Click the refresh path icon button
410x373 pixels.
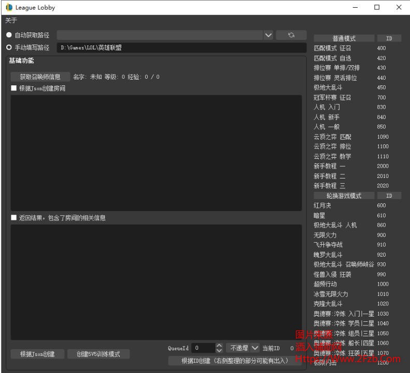click(291, 35)
